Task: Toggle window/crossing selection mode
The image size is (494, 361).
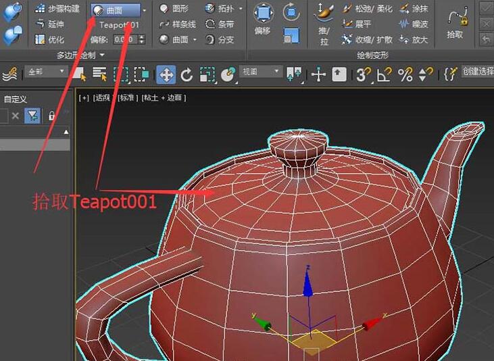Action: click(141, 74)
